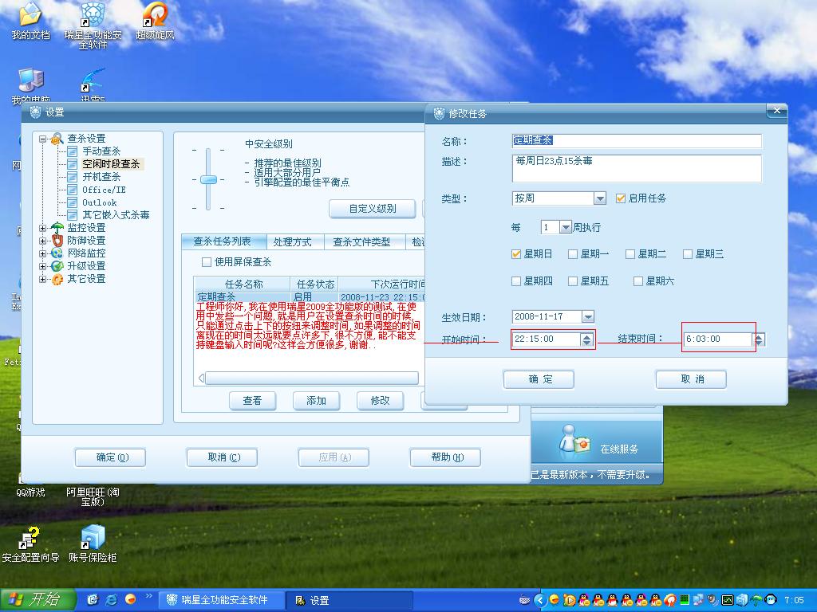Click the 监控设置 umbrella tree icon
817x612 pixels.
57,228
